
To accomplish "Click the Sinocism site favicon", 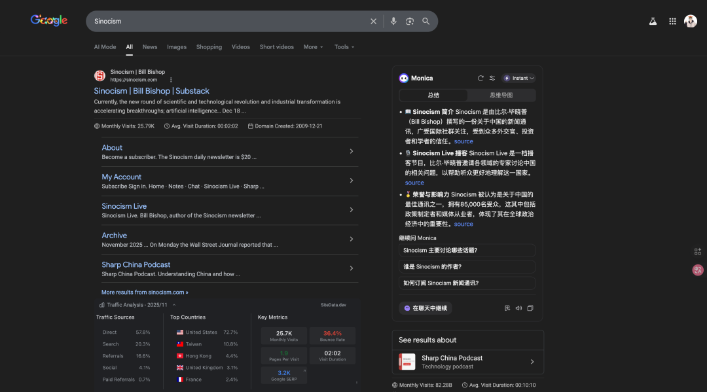I will [x=100, y=75].
